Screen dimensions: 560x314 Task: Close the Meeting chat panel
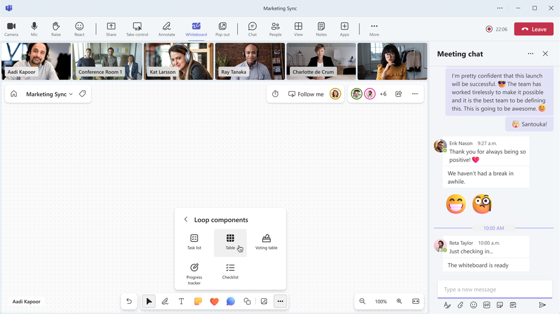pos(545,54)
